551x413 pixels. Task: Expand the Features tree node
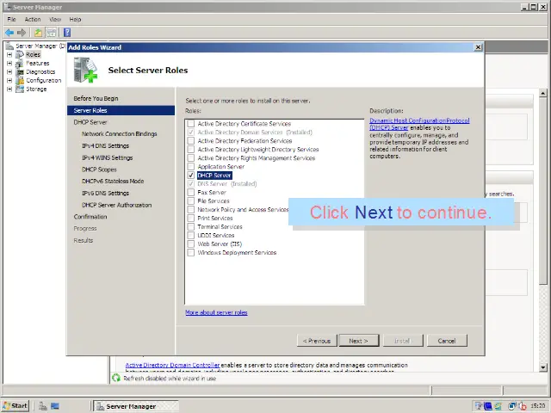click(x=9, y=63)
